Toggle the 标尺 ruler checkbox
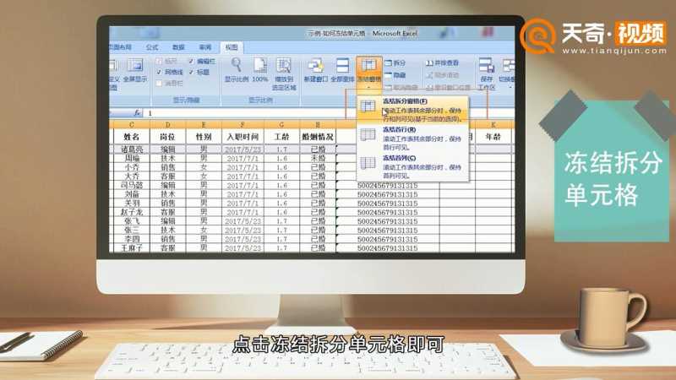This screenshot has height=380, width=676. pyautogui.click(x=159, y=62)
